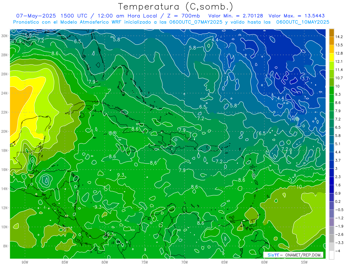
Task: Select "Valor Max. = 13.5443" text
Action: point(297,16)
